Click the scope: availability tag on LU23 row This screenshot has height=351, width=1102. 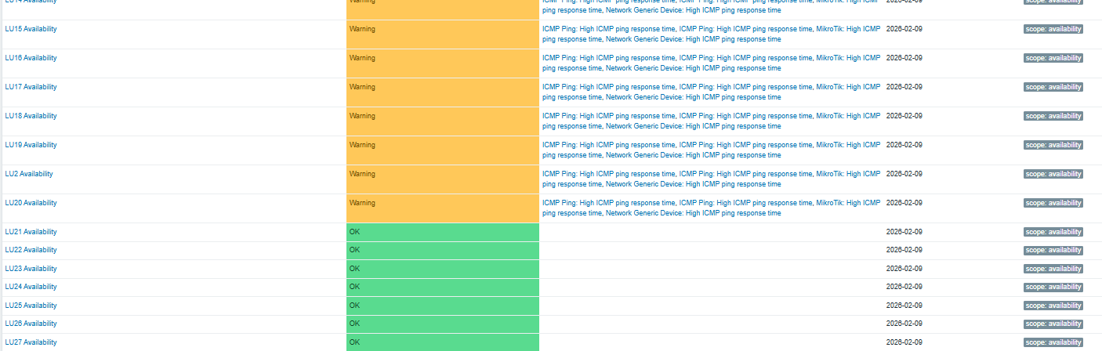pos(1053,269)
